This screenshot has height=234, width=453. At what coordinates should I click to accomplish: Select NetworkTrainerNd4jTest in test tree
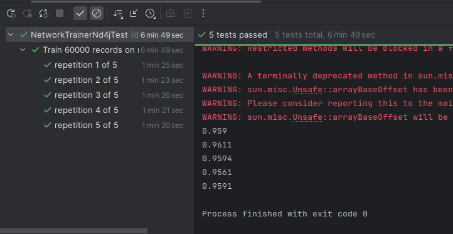(x=100, y=35)
